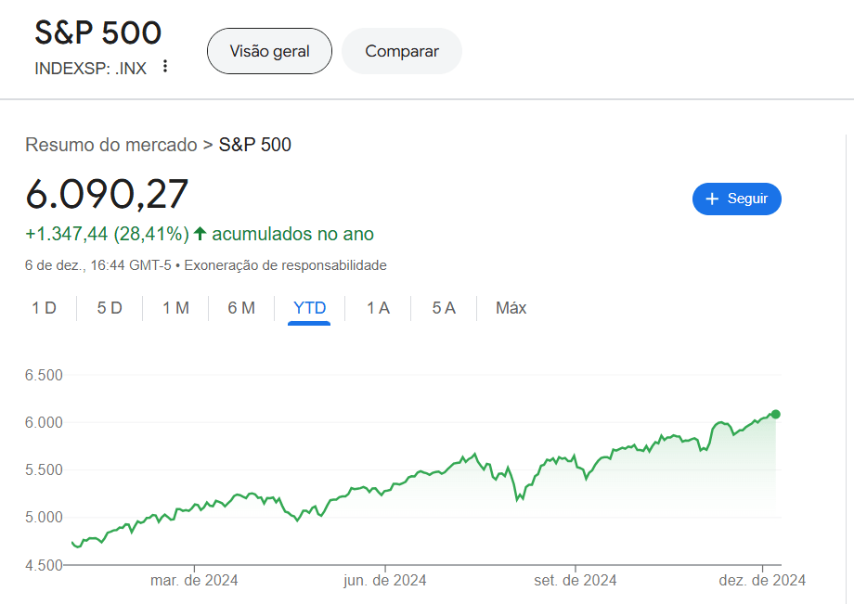The width and height of the screenshot is (854, 604).
Task: Show the Máx time range
Action: 511,308
